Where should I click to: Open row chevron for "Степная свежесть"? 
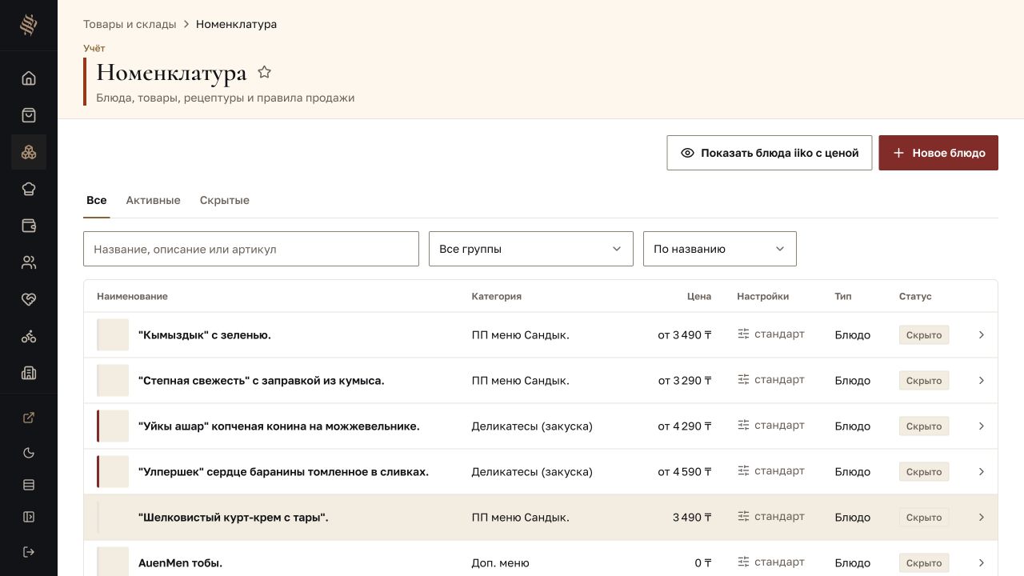point(982,381)
